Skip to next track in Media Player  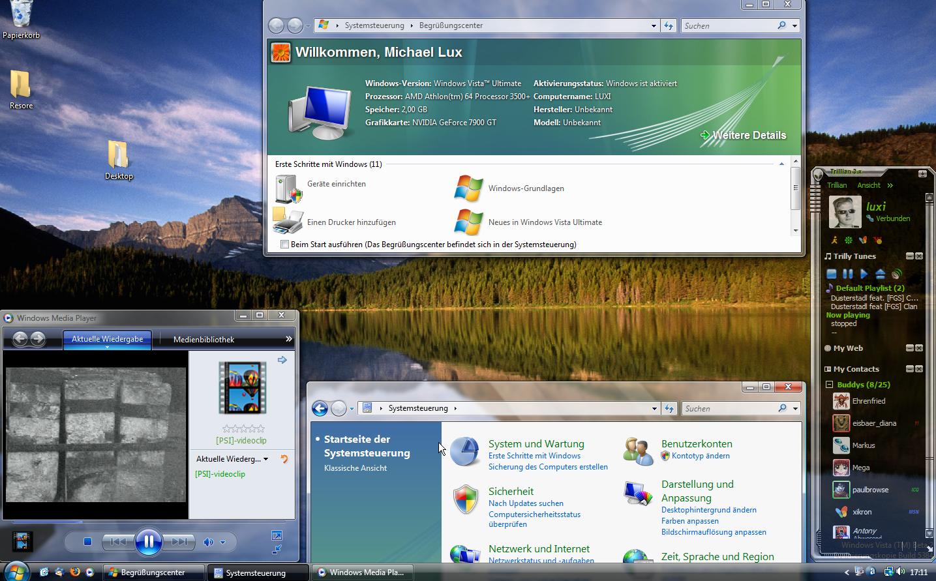point(179,541)
